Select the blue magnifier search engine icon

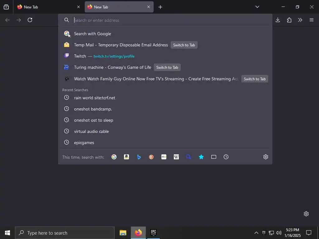tap(188, 157)
